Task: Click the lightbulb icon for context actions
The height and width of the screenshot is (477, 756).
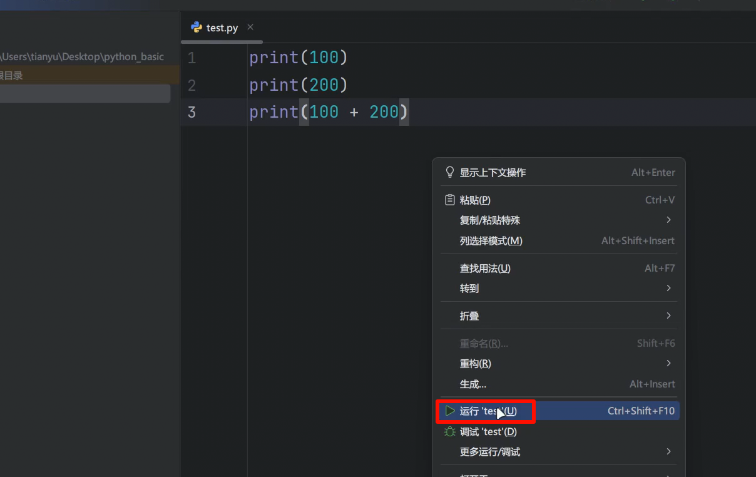Action: coord(449,172)
